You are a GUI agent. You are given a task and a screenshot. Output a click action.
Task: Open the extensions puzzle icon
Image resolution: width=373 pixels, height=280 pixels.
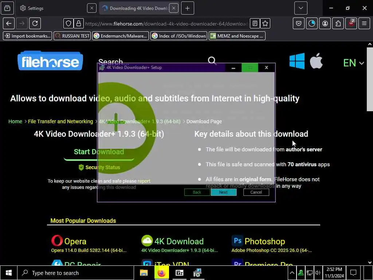coord(338,23)
